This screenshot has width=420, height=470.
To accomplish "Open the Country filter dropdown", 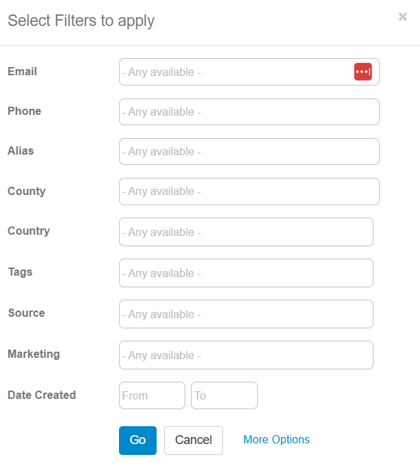I will (x=246, y=232).
